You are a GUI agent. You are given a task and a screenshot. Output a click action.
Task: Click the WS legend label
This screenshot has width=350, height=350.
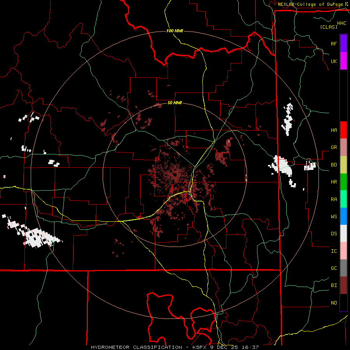pos(334,217)
